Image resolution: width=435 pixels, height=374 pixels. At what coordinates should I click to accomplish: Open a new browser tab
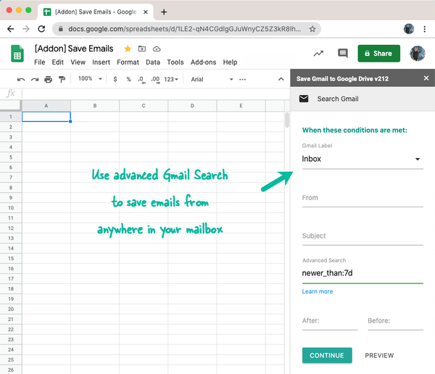(164, 12)
